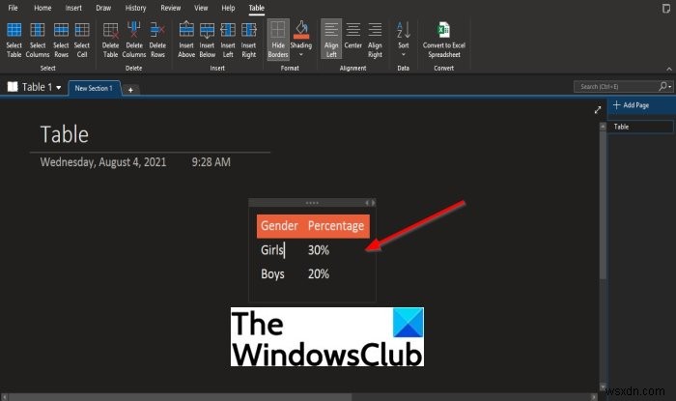Click Select Columns in the ribbon
Viewport: 676px width, 401px height.
point(38,41)
